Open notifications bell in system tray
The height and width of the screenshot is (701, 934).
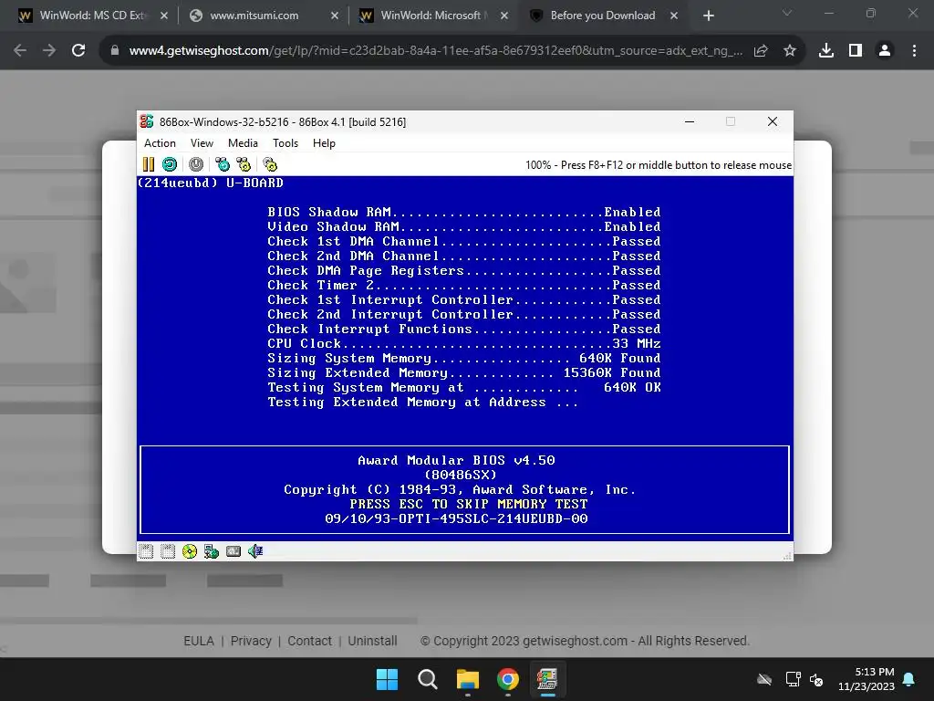pyautogui.click(x=909, y=679)
